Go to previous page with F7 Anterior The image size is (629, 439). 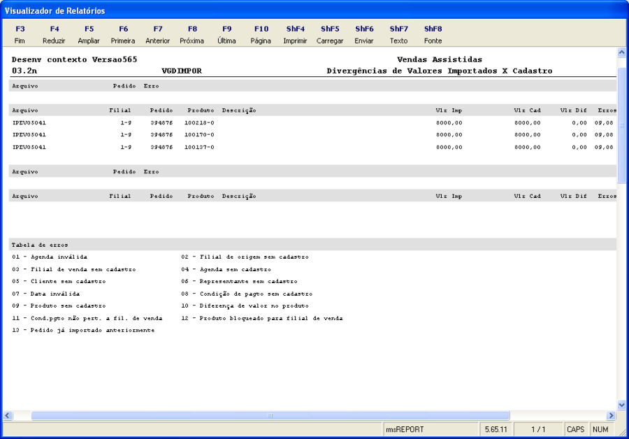[x=158, y=34]
